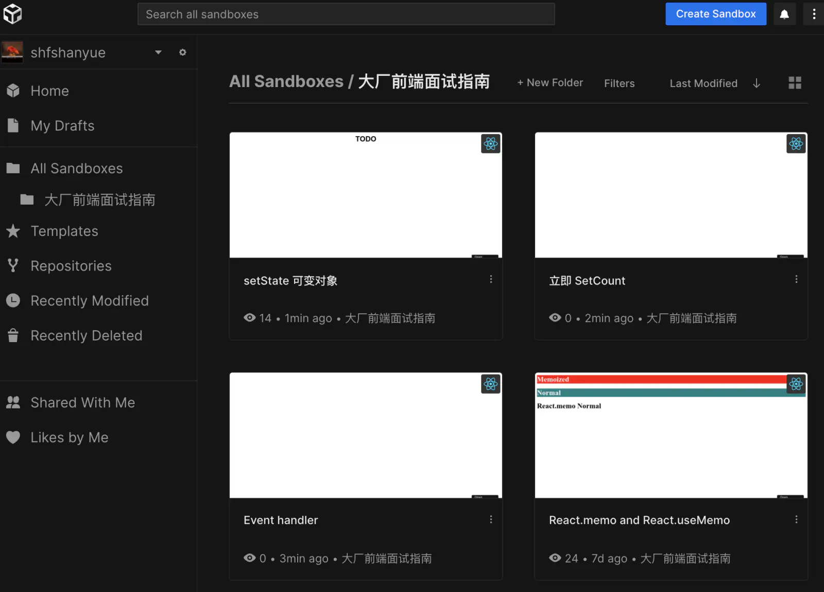Click All Sandboxes breadcrumb link
824x592 pixels.
[x=286, y=81]
